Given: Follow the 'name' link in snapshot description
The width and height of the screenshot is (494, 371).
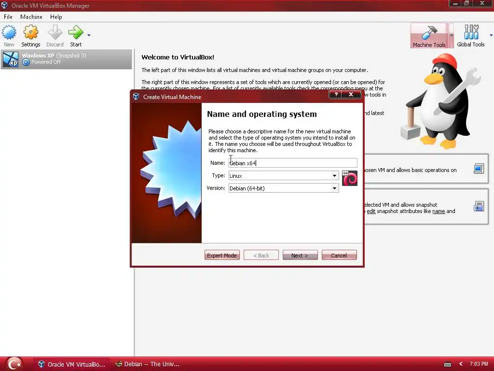Looking at the screenshot, I should pyautogui.click(x=439, y=211).
